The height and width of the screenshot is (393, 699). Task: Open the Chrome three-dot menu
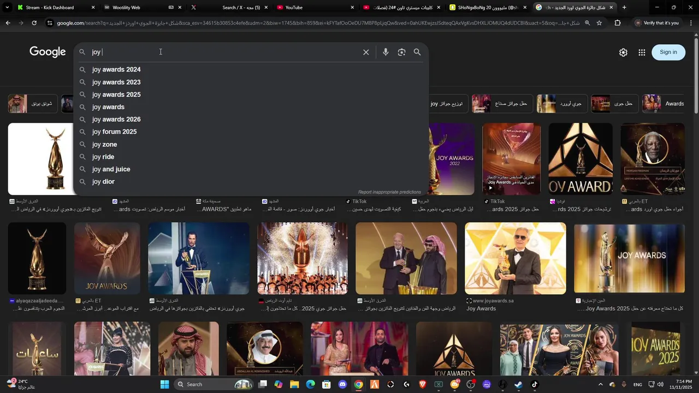(691, 23)
